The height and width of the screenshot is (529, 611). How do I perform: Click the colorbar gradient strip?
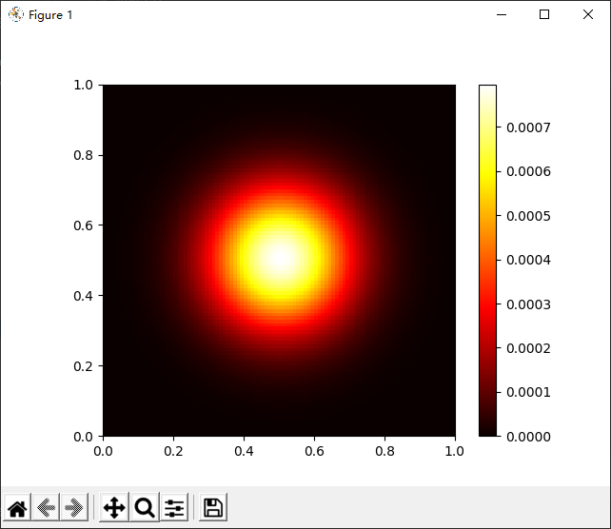(487, 260)
